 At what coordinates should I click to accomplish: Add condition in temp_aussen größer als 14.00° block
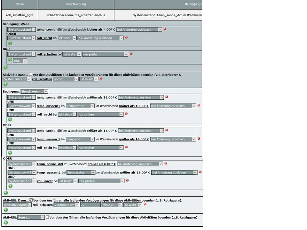[x=10, y=153]
